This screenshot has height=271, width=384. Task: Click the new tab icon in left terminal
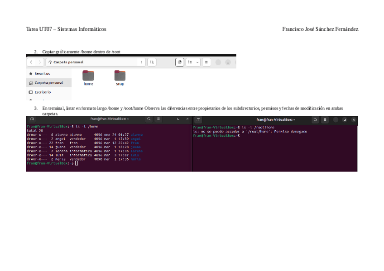pyautogui.click(x=32, y=119)
